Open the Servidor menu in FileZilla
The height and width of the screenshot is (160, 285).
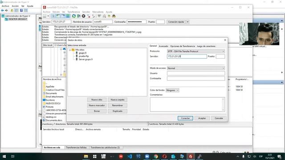click(86, 12)
